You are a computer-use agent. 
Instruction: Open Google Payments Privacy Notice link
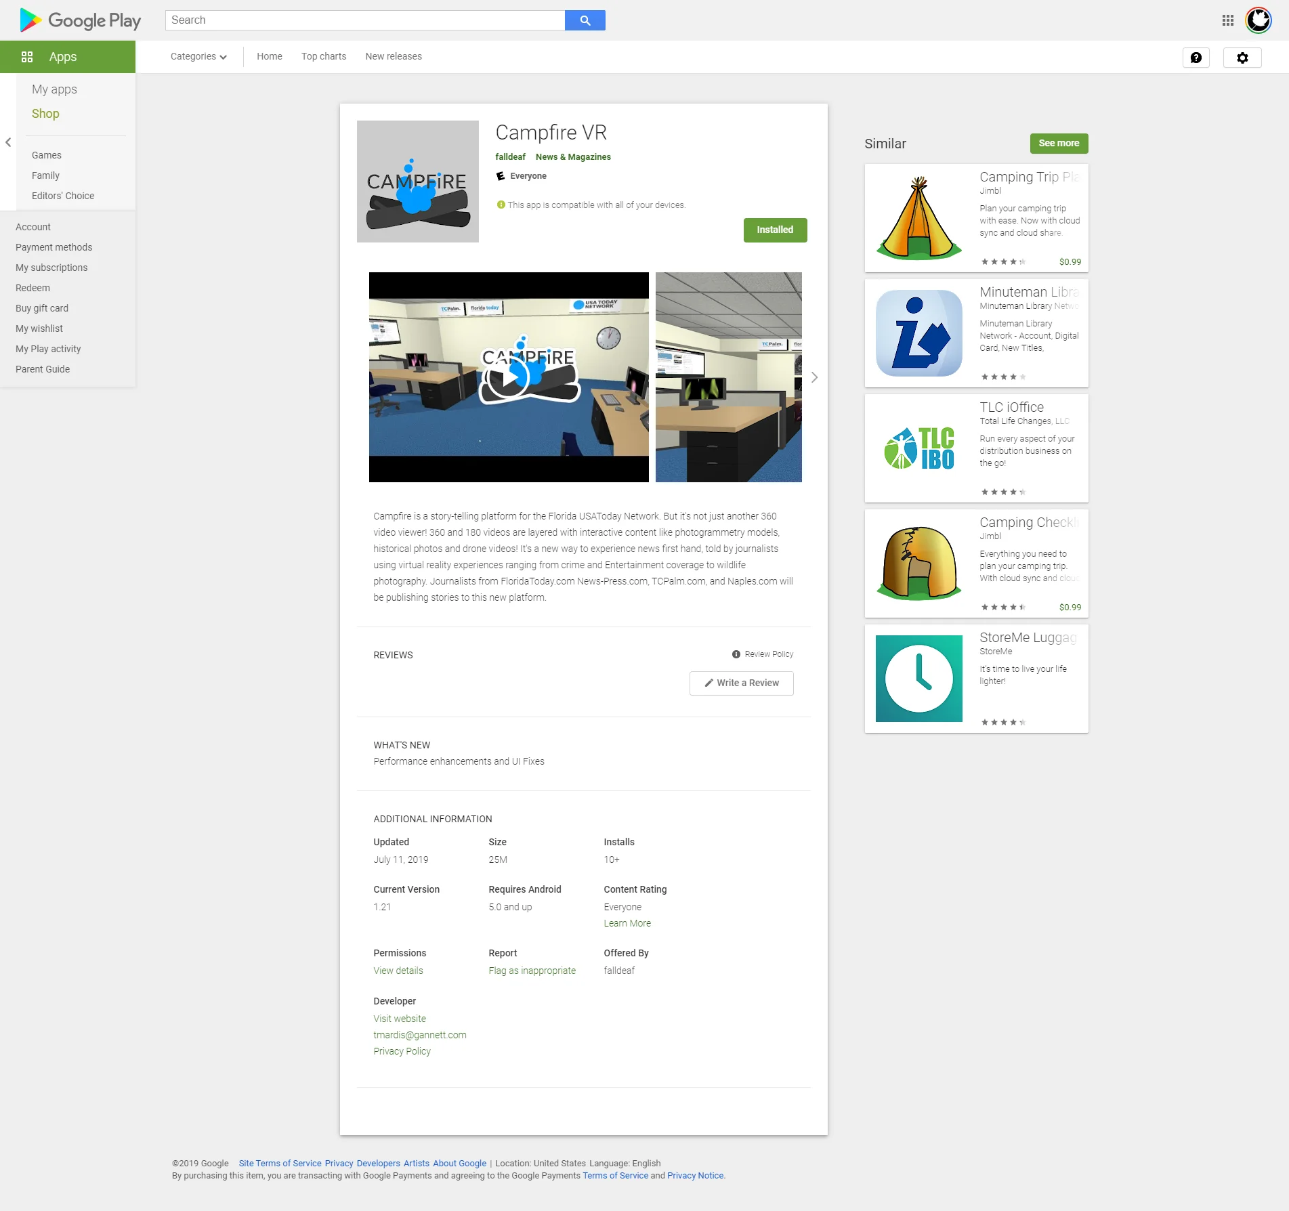[695, 1176]
